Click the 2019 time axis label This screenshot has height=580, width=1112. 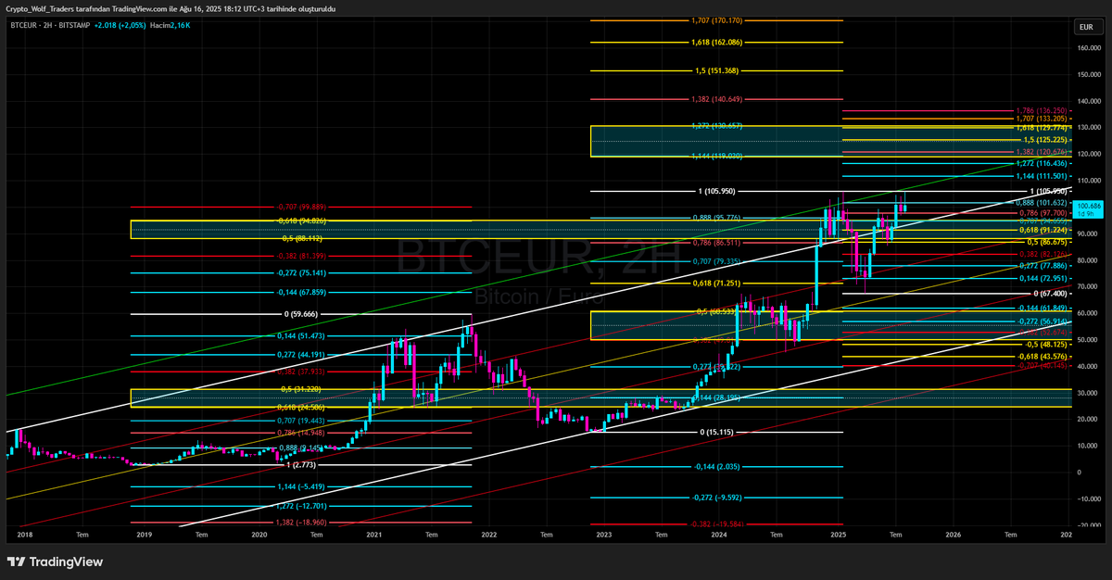click(145, 535)
